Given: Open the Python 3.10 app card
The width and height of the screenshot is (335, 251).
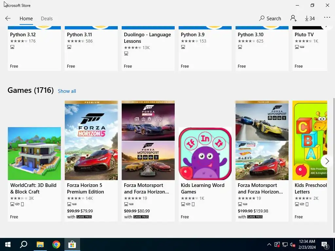Looking at the screenshot, I should point(262,48).
